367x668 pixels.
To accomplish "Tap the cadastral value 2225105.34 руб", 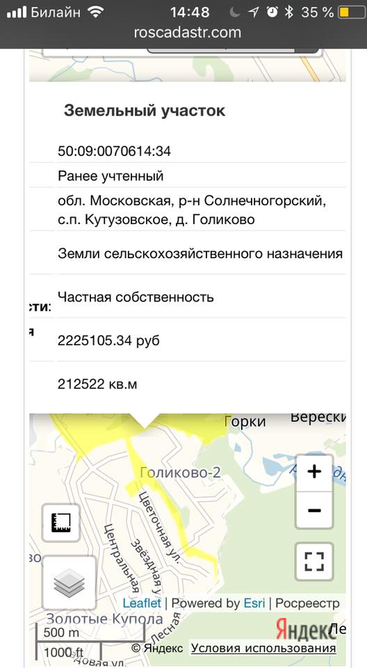I will pos(108,341).
